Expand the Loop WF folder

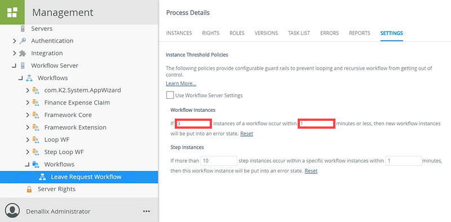[x=28, y=140]
